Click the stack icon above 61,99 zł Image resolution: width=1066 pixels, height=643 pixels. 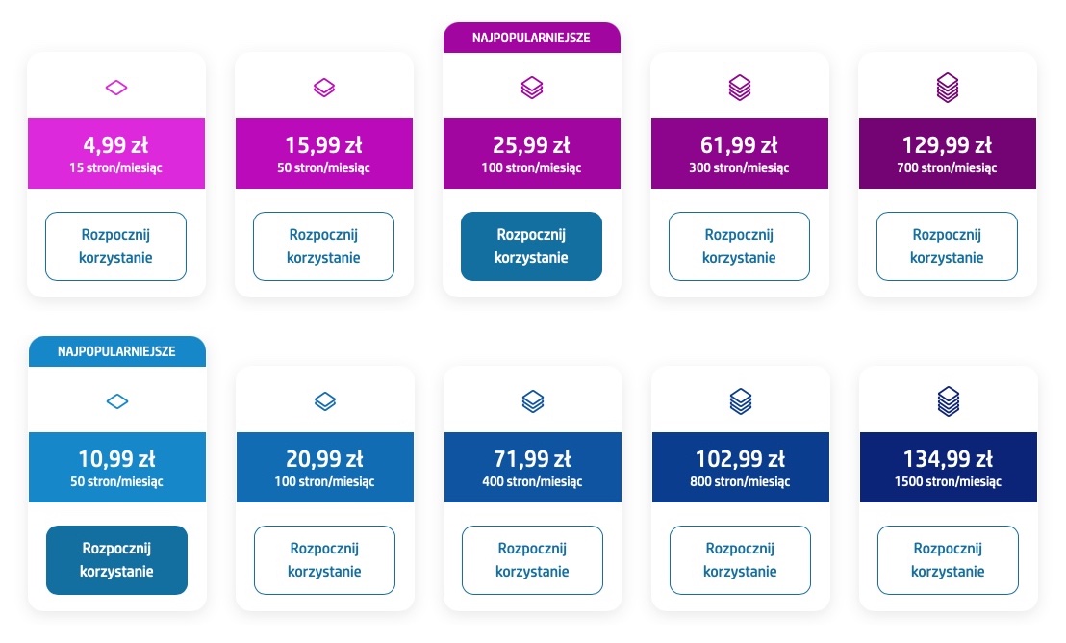pyautogui.click(x=740, y=88)
